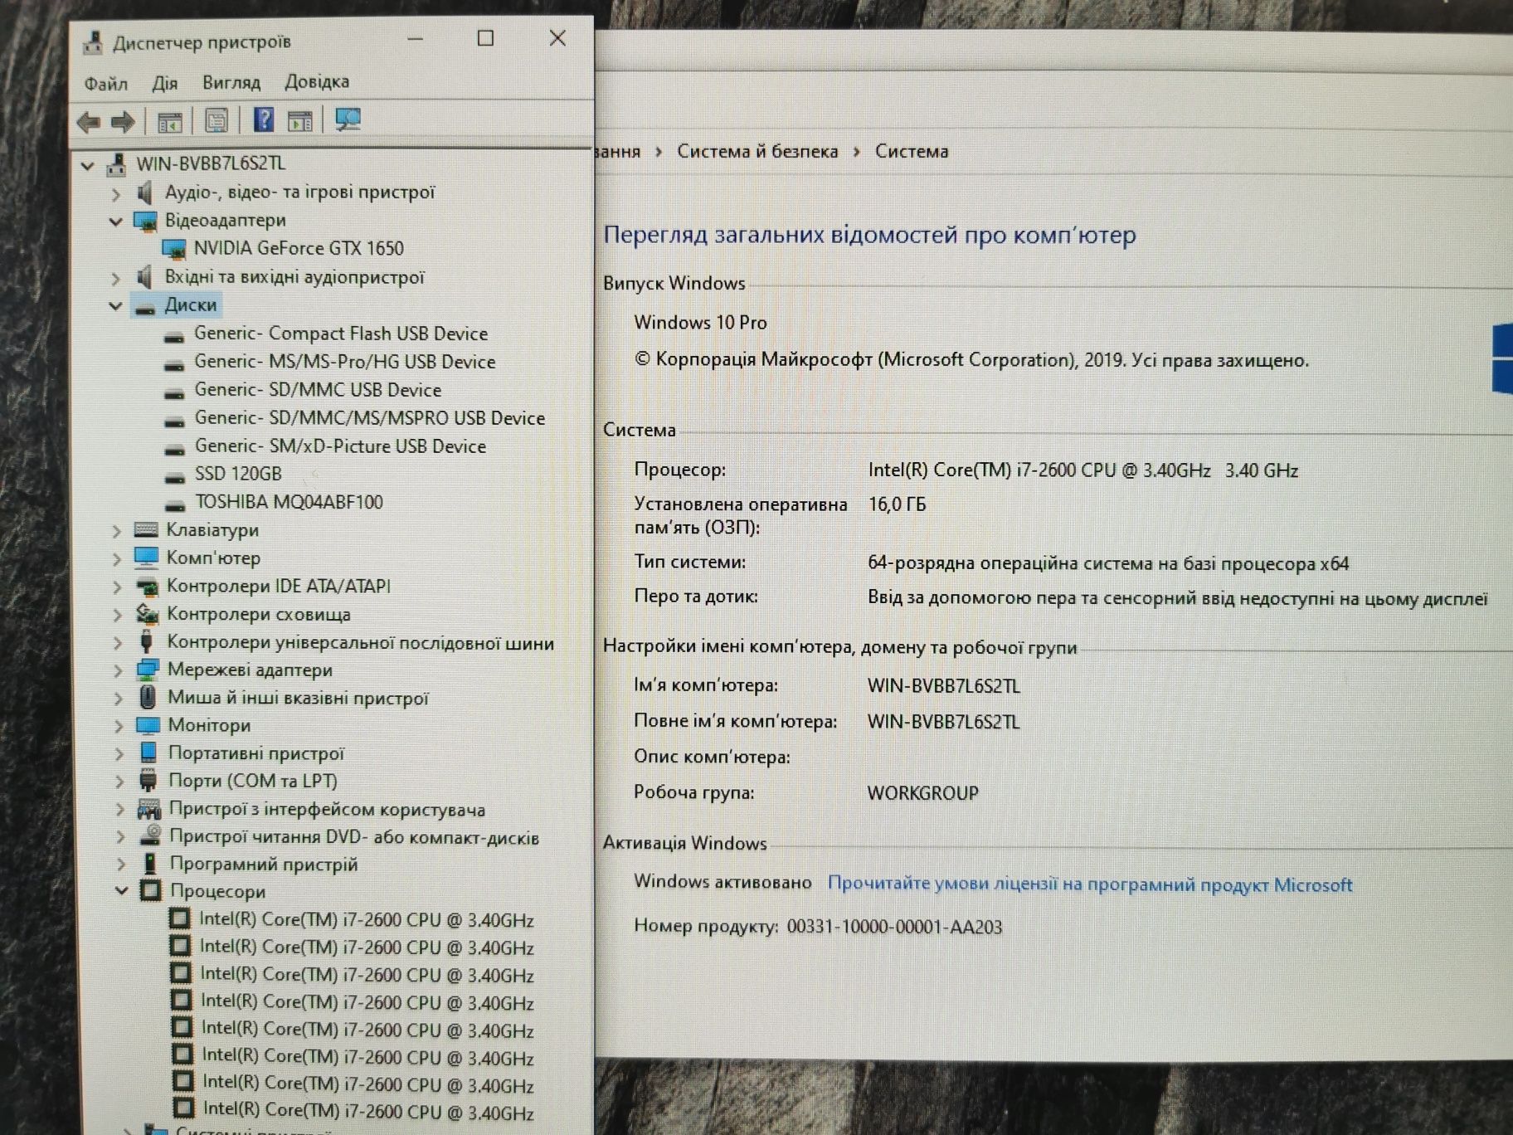This screenshot has width=1513, height=1135.
Task: Click the icon beside Контролери IDE ATA/ATAPI
Action: pos(147,586)
